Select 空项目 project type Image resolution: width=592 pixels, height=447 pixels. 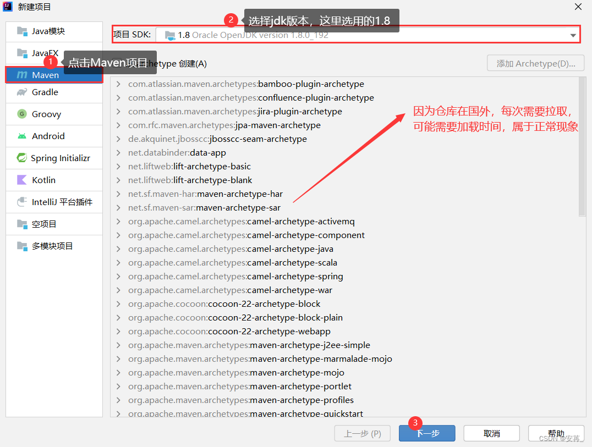(x=54, y=224)
